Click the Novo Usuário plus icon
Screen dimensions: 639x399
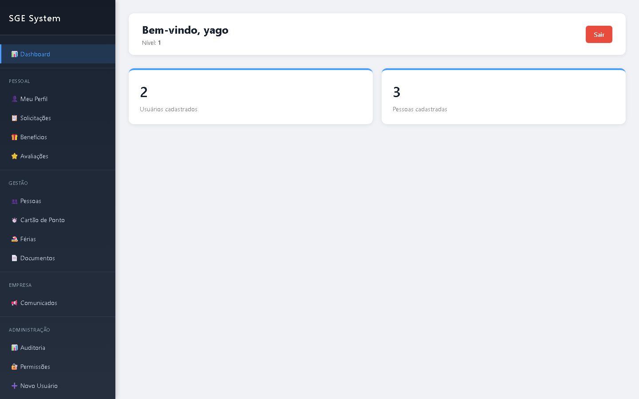[x=14, y=386]
